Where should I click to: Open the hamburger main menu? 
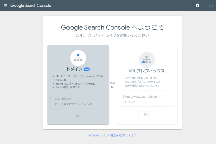click(5, 5)
